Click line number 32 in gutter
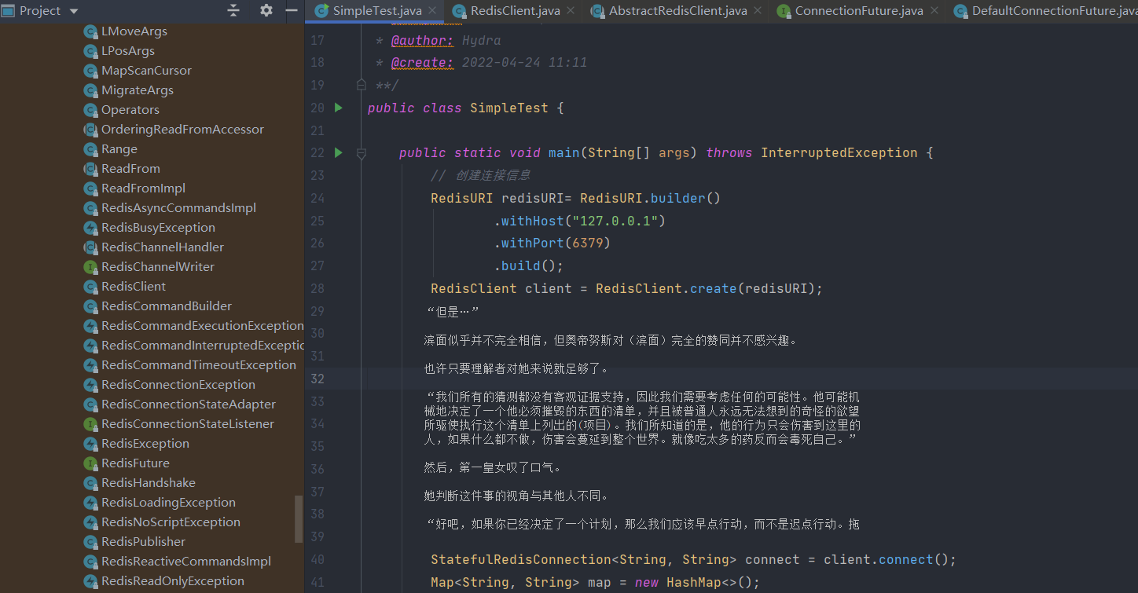Viewport: 1138px width, 593px height. click(317, 379)
